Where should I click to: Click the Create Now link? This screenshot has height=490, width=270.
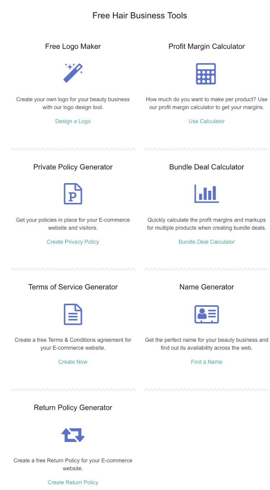click(73, 362)
